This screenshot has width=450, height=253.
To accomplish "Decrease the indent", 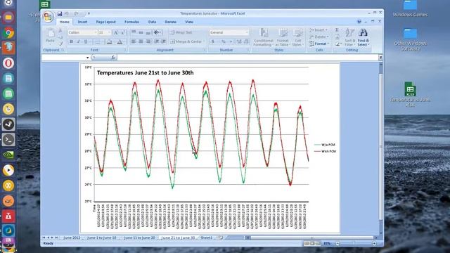I will pos(157,41).
